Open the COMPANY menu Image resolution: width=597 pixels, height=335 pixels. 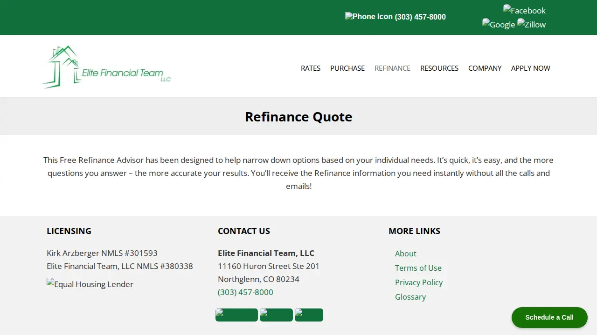tap(485, 68)
